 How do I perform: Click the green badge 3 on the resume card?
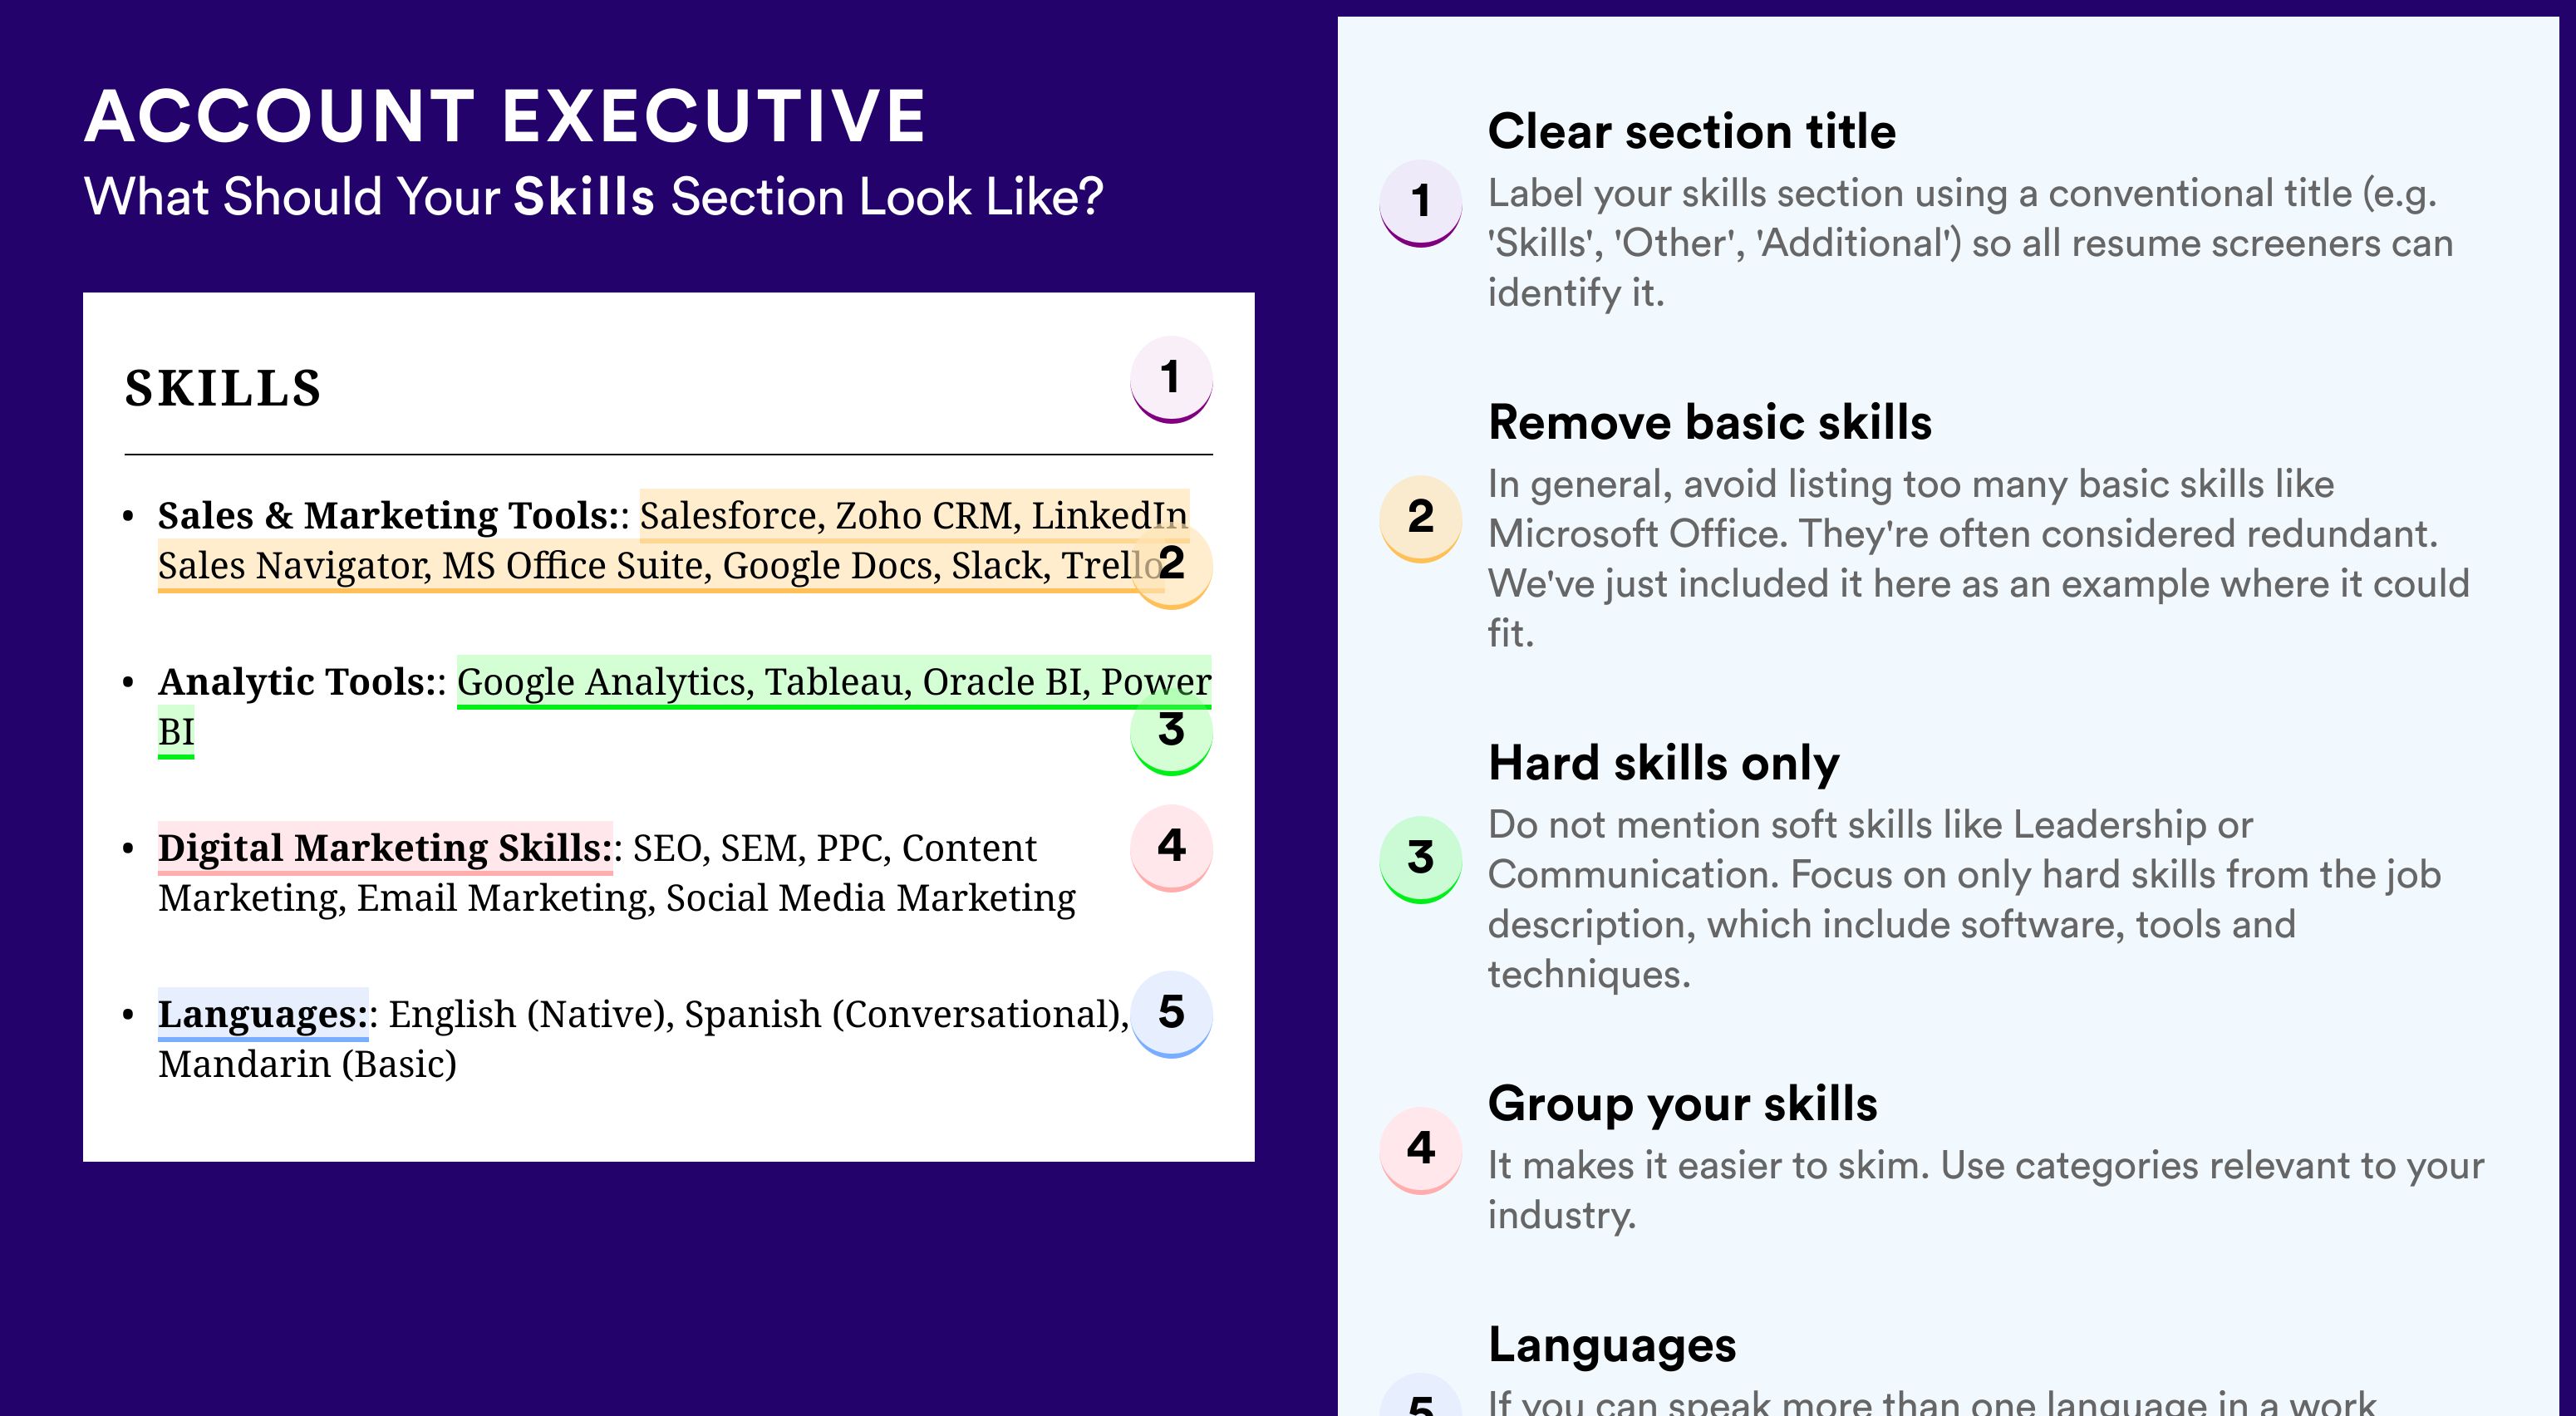[1171, 732]
